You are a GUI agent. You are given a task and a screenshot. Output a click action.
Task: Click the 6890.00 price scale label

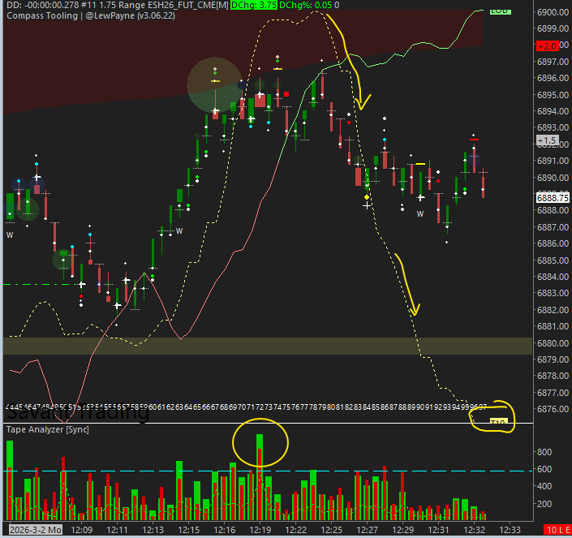pos(553,178)
